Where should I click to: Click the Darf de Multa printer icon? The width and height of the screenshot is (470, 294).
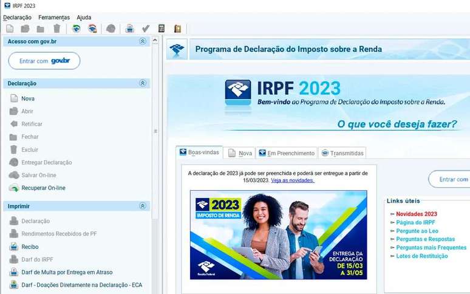(x=14, y=272)
